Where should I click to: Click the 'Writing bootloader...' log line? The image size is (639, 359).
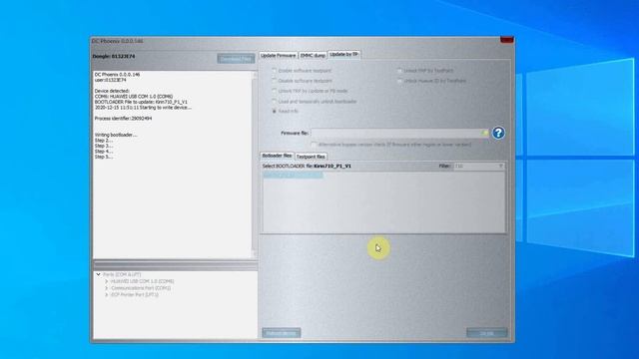116,135
